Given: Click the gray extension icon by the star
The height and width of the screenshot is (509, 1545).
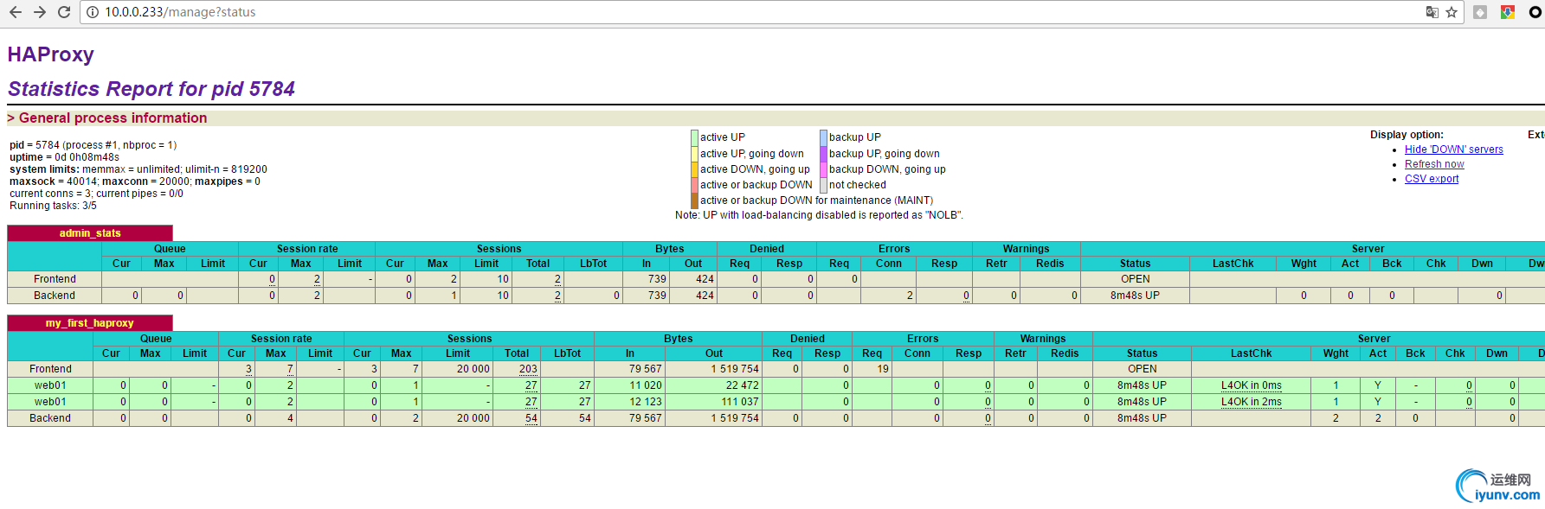Looking at the screenshot, I should pos(1480,12).
